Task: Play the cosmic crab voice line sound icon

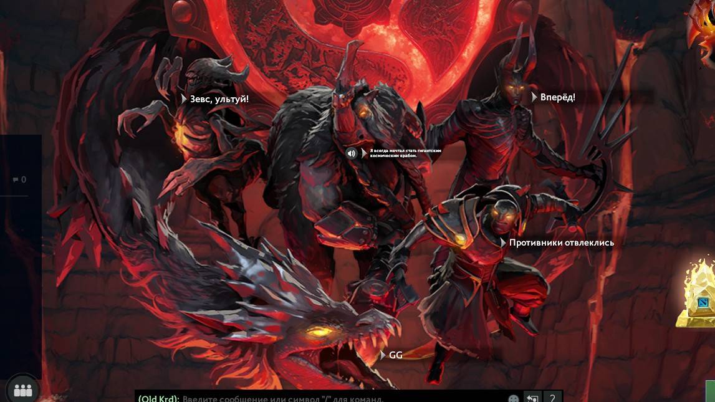Action: 351,153
